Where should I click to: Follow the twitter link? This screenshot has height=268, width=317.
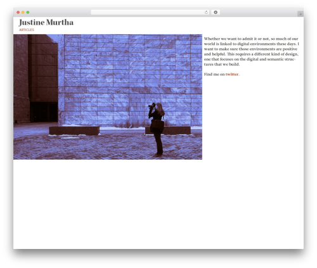click(232, 74)
